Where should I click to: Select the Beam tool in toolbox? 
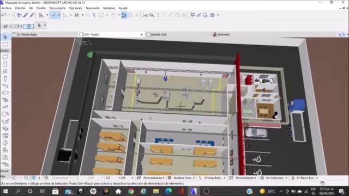5,85
